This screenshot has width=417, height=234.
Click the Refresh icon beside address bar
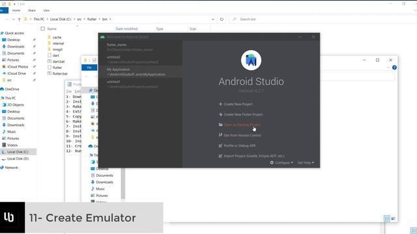[x=222, y=19]
